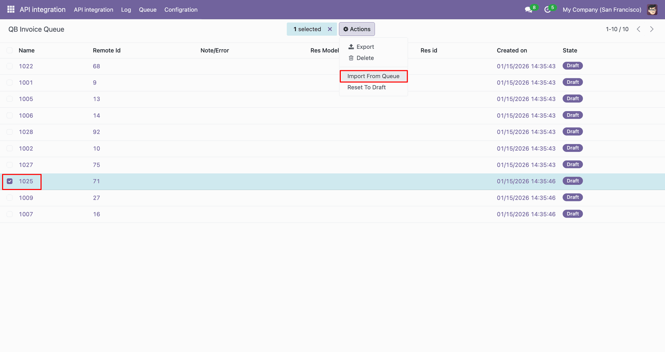665x352 pixels.
Task: Open the Queue menu in navbar
Action: [x=148, y=10]
